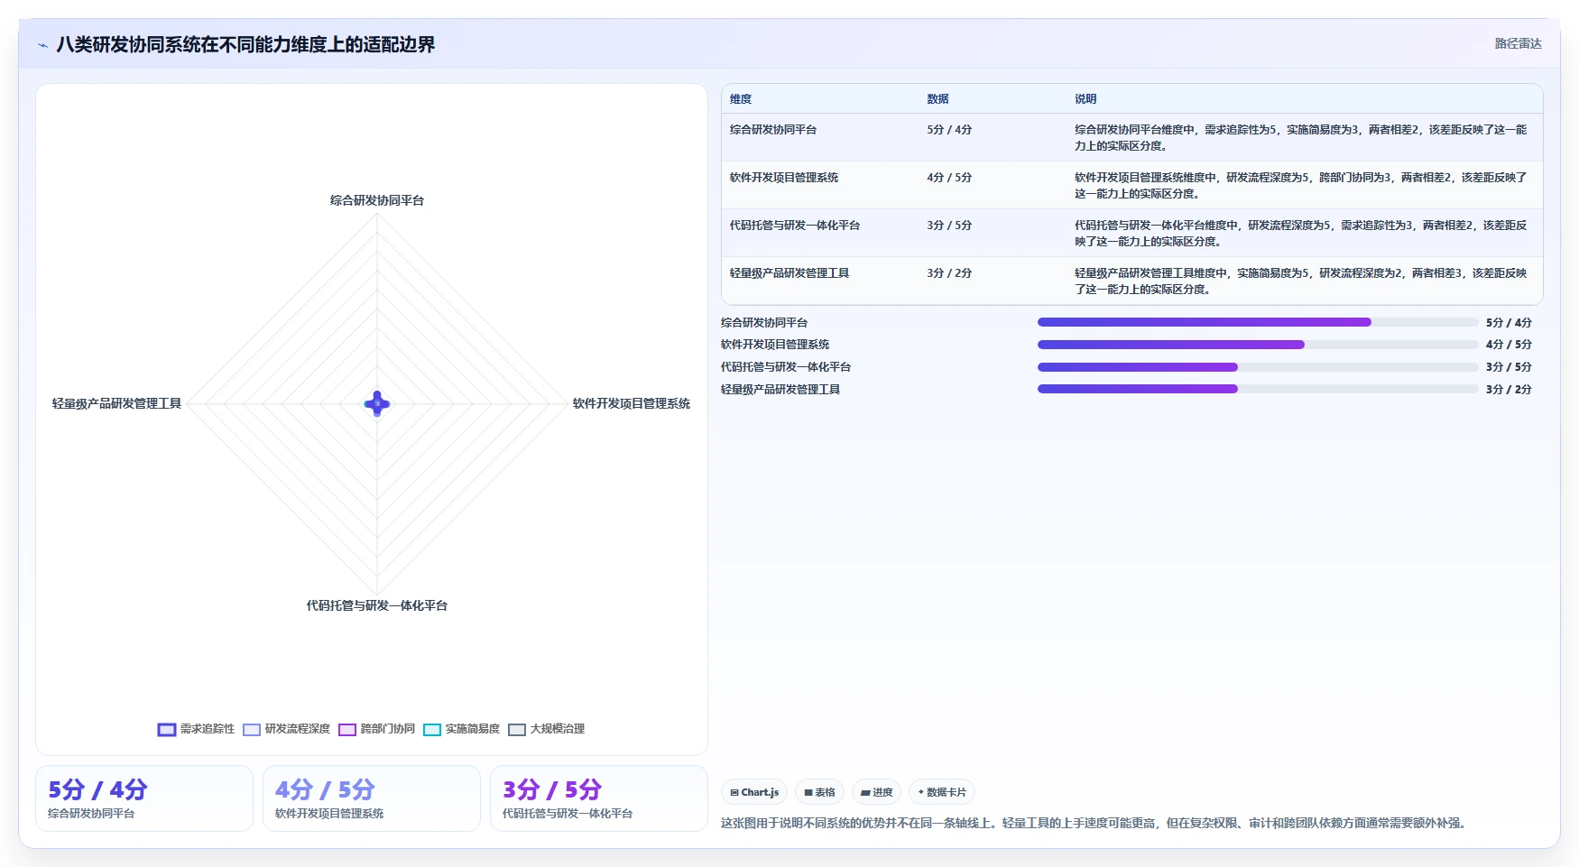Viewport: 1579px width, 867px height.
Task: Select the 代码托管与研发一体化平台 cell in the table
Action: pos(795,226)
